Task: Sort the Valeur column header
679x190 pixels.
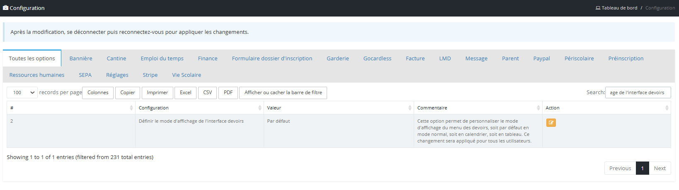Action: [410, 108]
